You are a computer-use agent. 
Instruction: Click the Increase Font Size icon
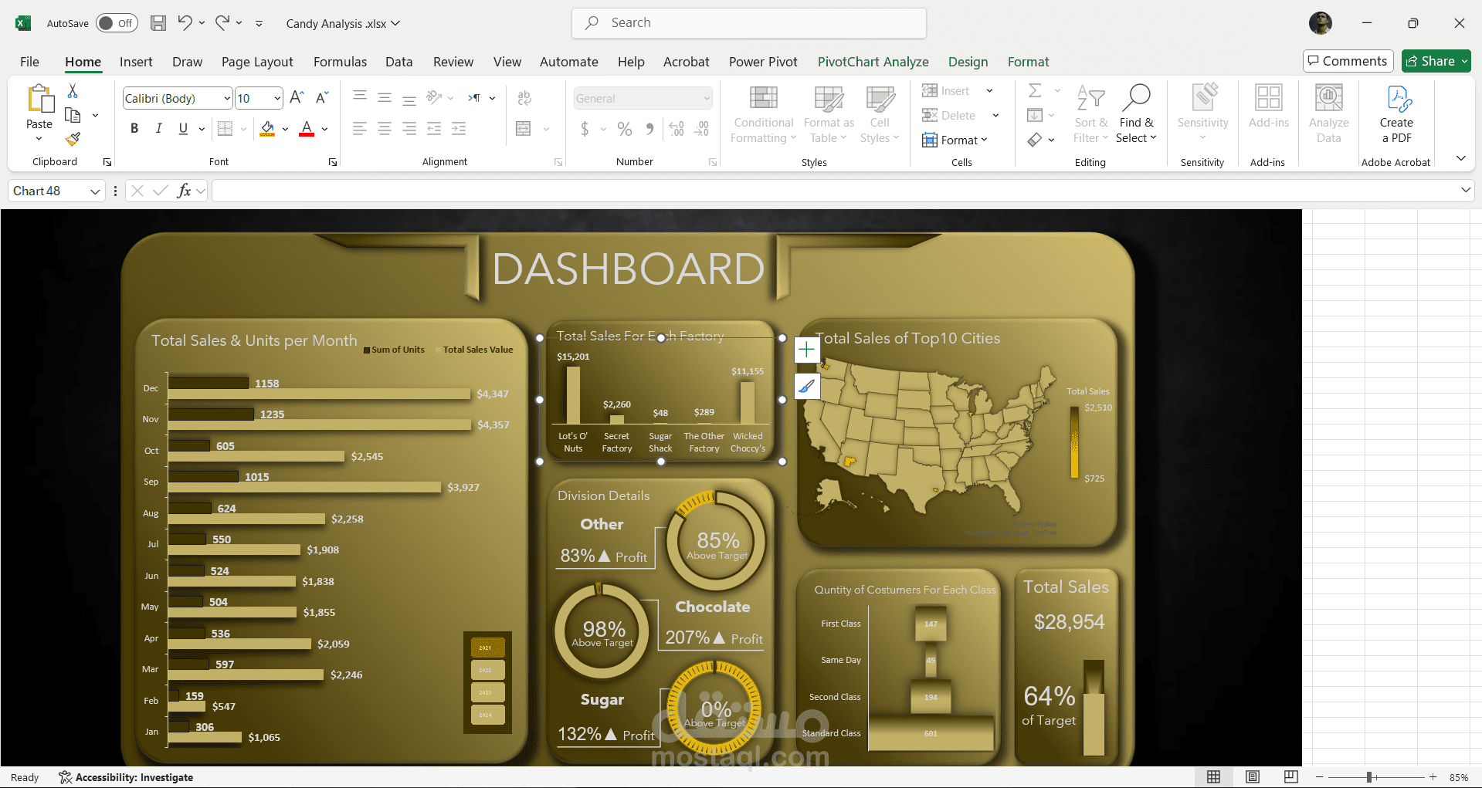(297, 98)
